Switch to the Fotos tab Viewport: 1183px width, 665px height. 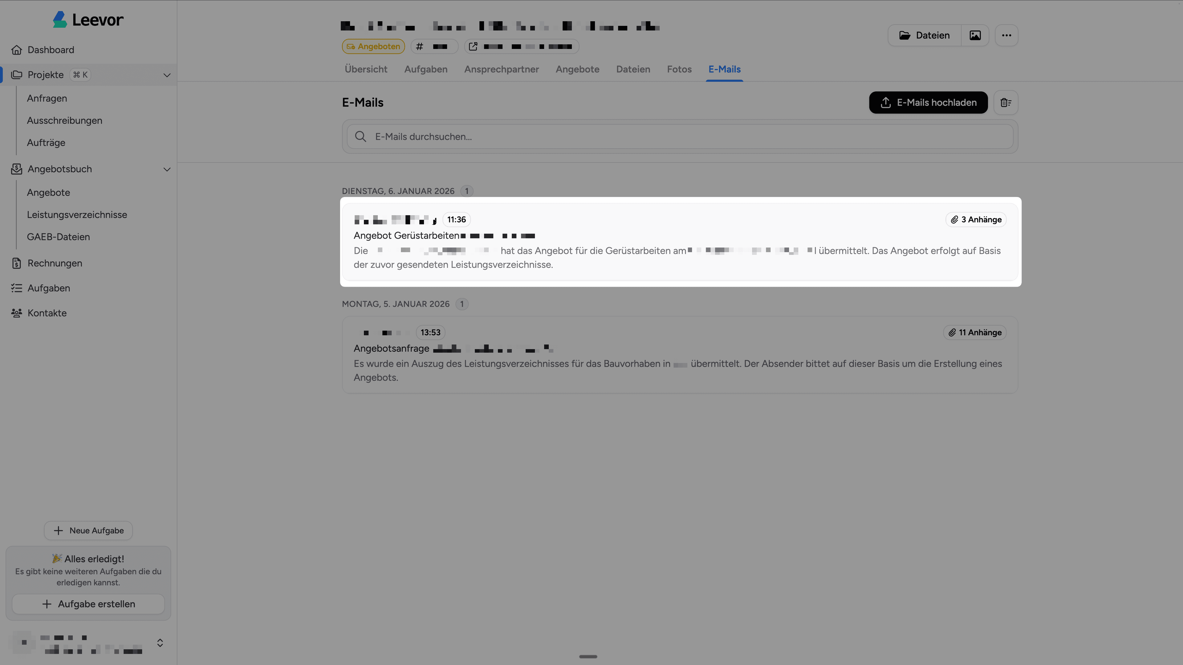click(x=679, y=69)
